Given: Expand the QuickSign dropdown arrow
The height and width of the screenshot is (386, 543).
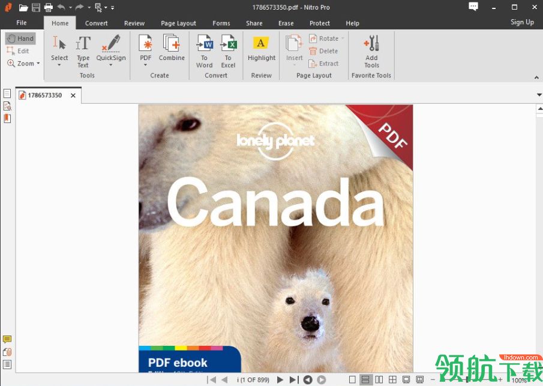Looking at the screenshot, I should tap(111, 65).
